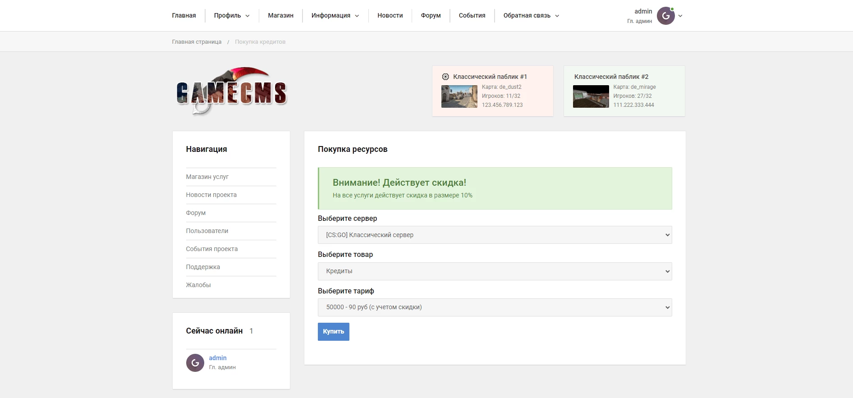Click the admin username link in online list
This screenshot has width=853, height=398.
[218, 358]
